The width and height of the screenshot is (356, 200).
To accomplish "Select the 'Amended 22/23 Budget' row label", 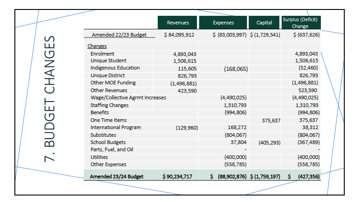I will pos(119,35).
